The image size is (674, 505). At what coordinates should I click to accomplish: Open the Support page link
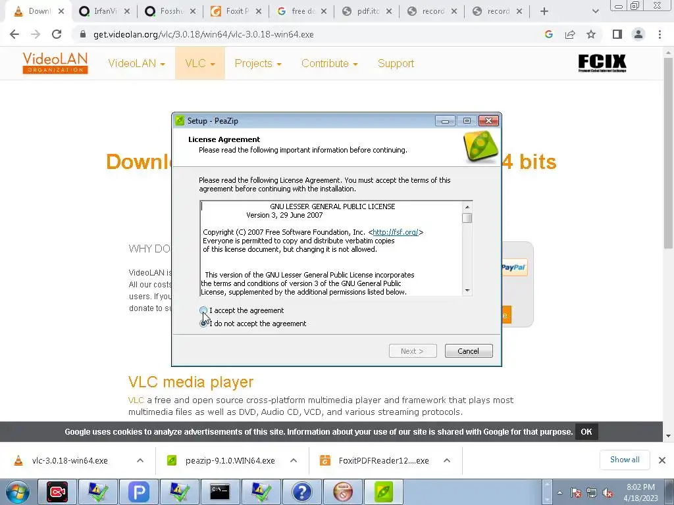[x=396, y=64]
